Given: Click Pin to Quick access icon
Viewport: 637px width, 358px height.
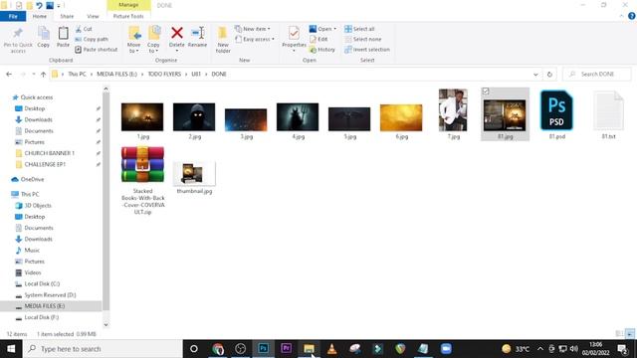Looking at the screenshot, I should (18, 34).
